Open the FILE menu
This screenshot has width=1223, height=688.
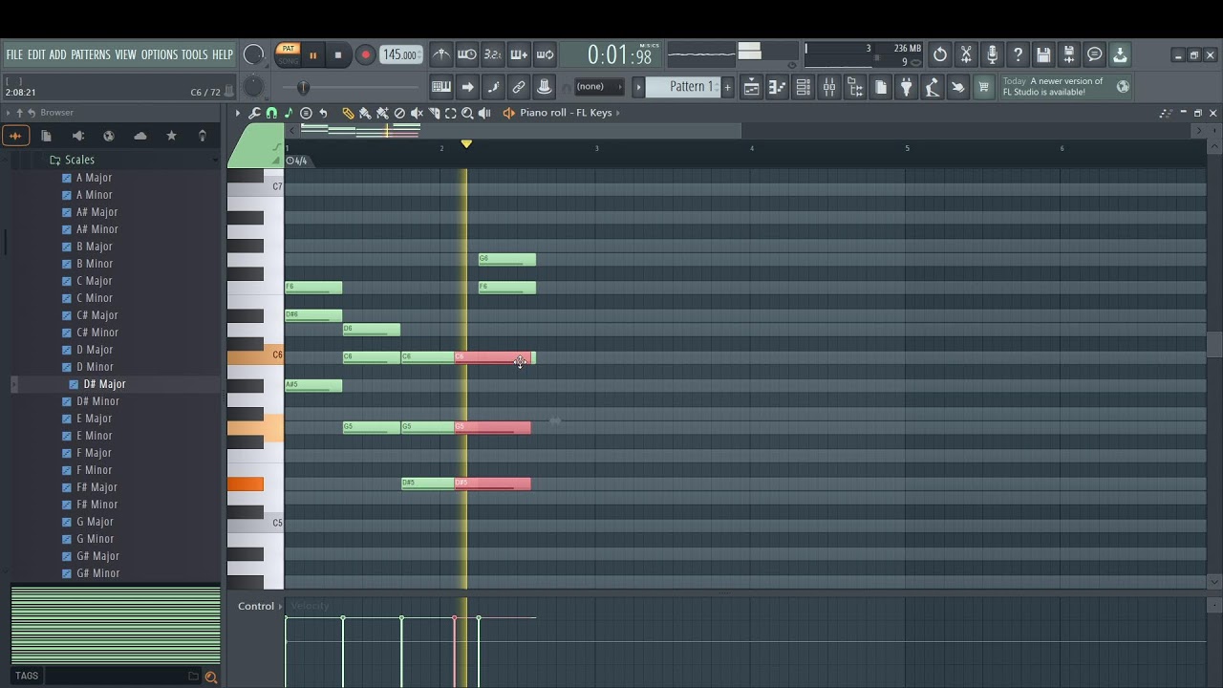(x=14, y=54)
